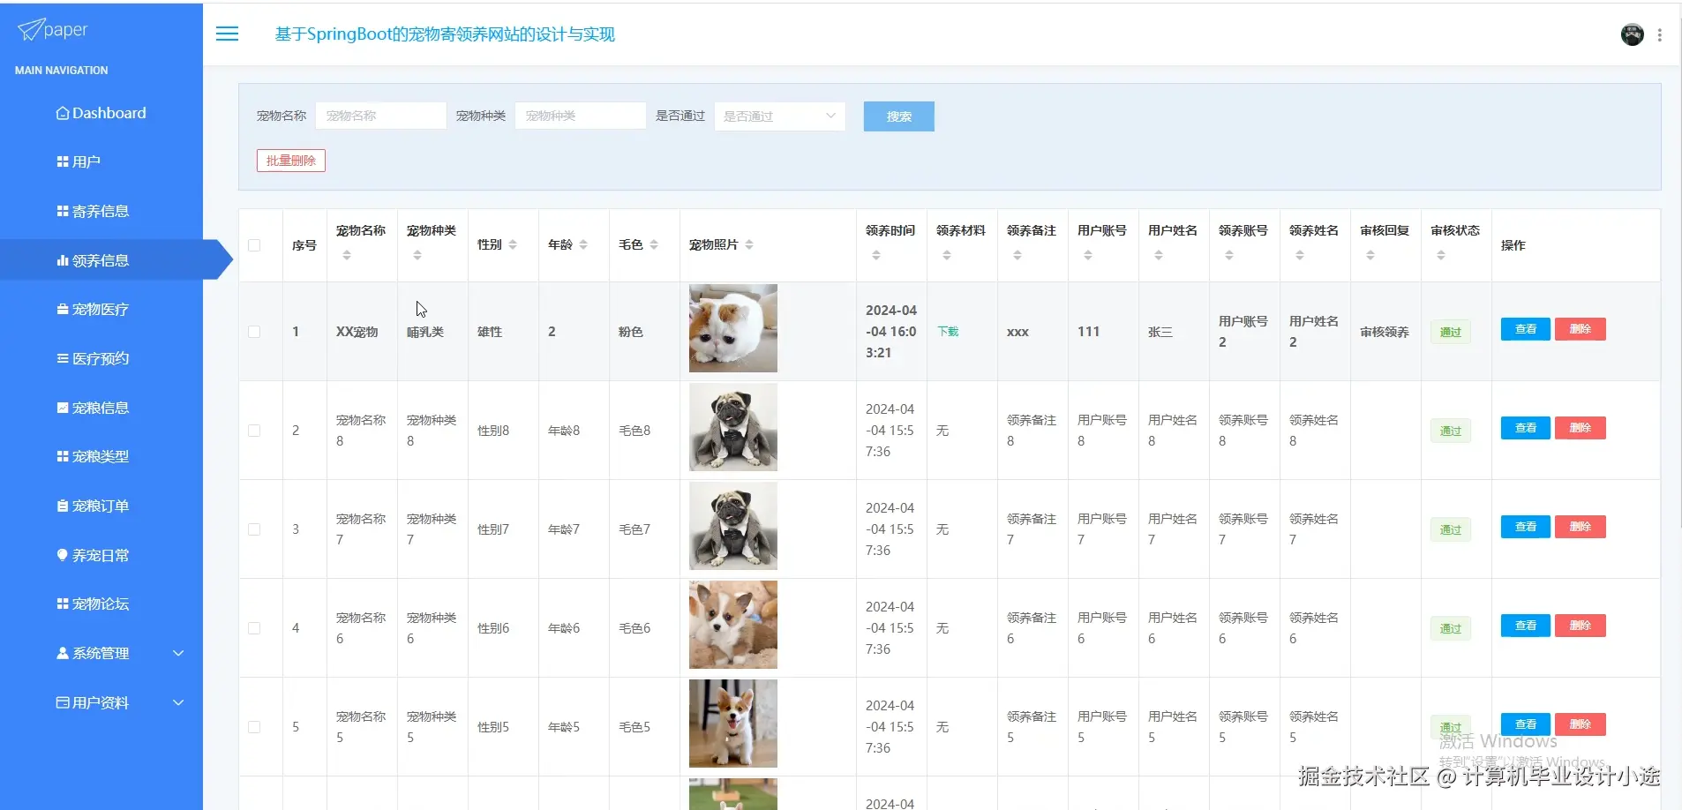Screen dimensions: 1682x810
Task: Check the row 1 XX宠物 checkbox
Action: pos(254,332)
